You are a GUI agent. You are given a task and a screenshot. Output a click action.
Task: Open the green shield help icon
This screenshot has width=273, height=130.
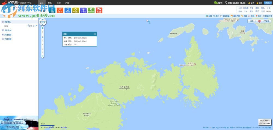pyautogui.click(x=91, y=10)
